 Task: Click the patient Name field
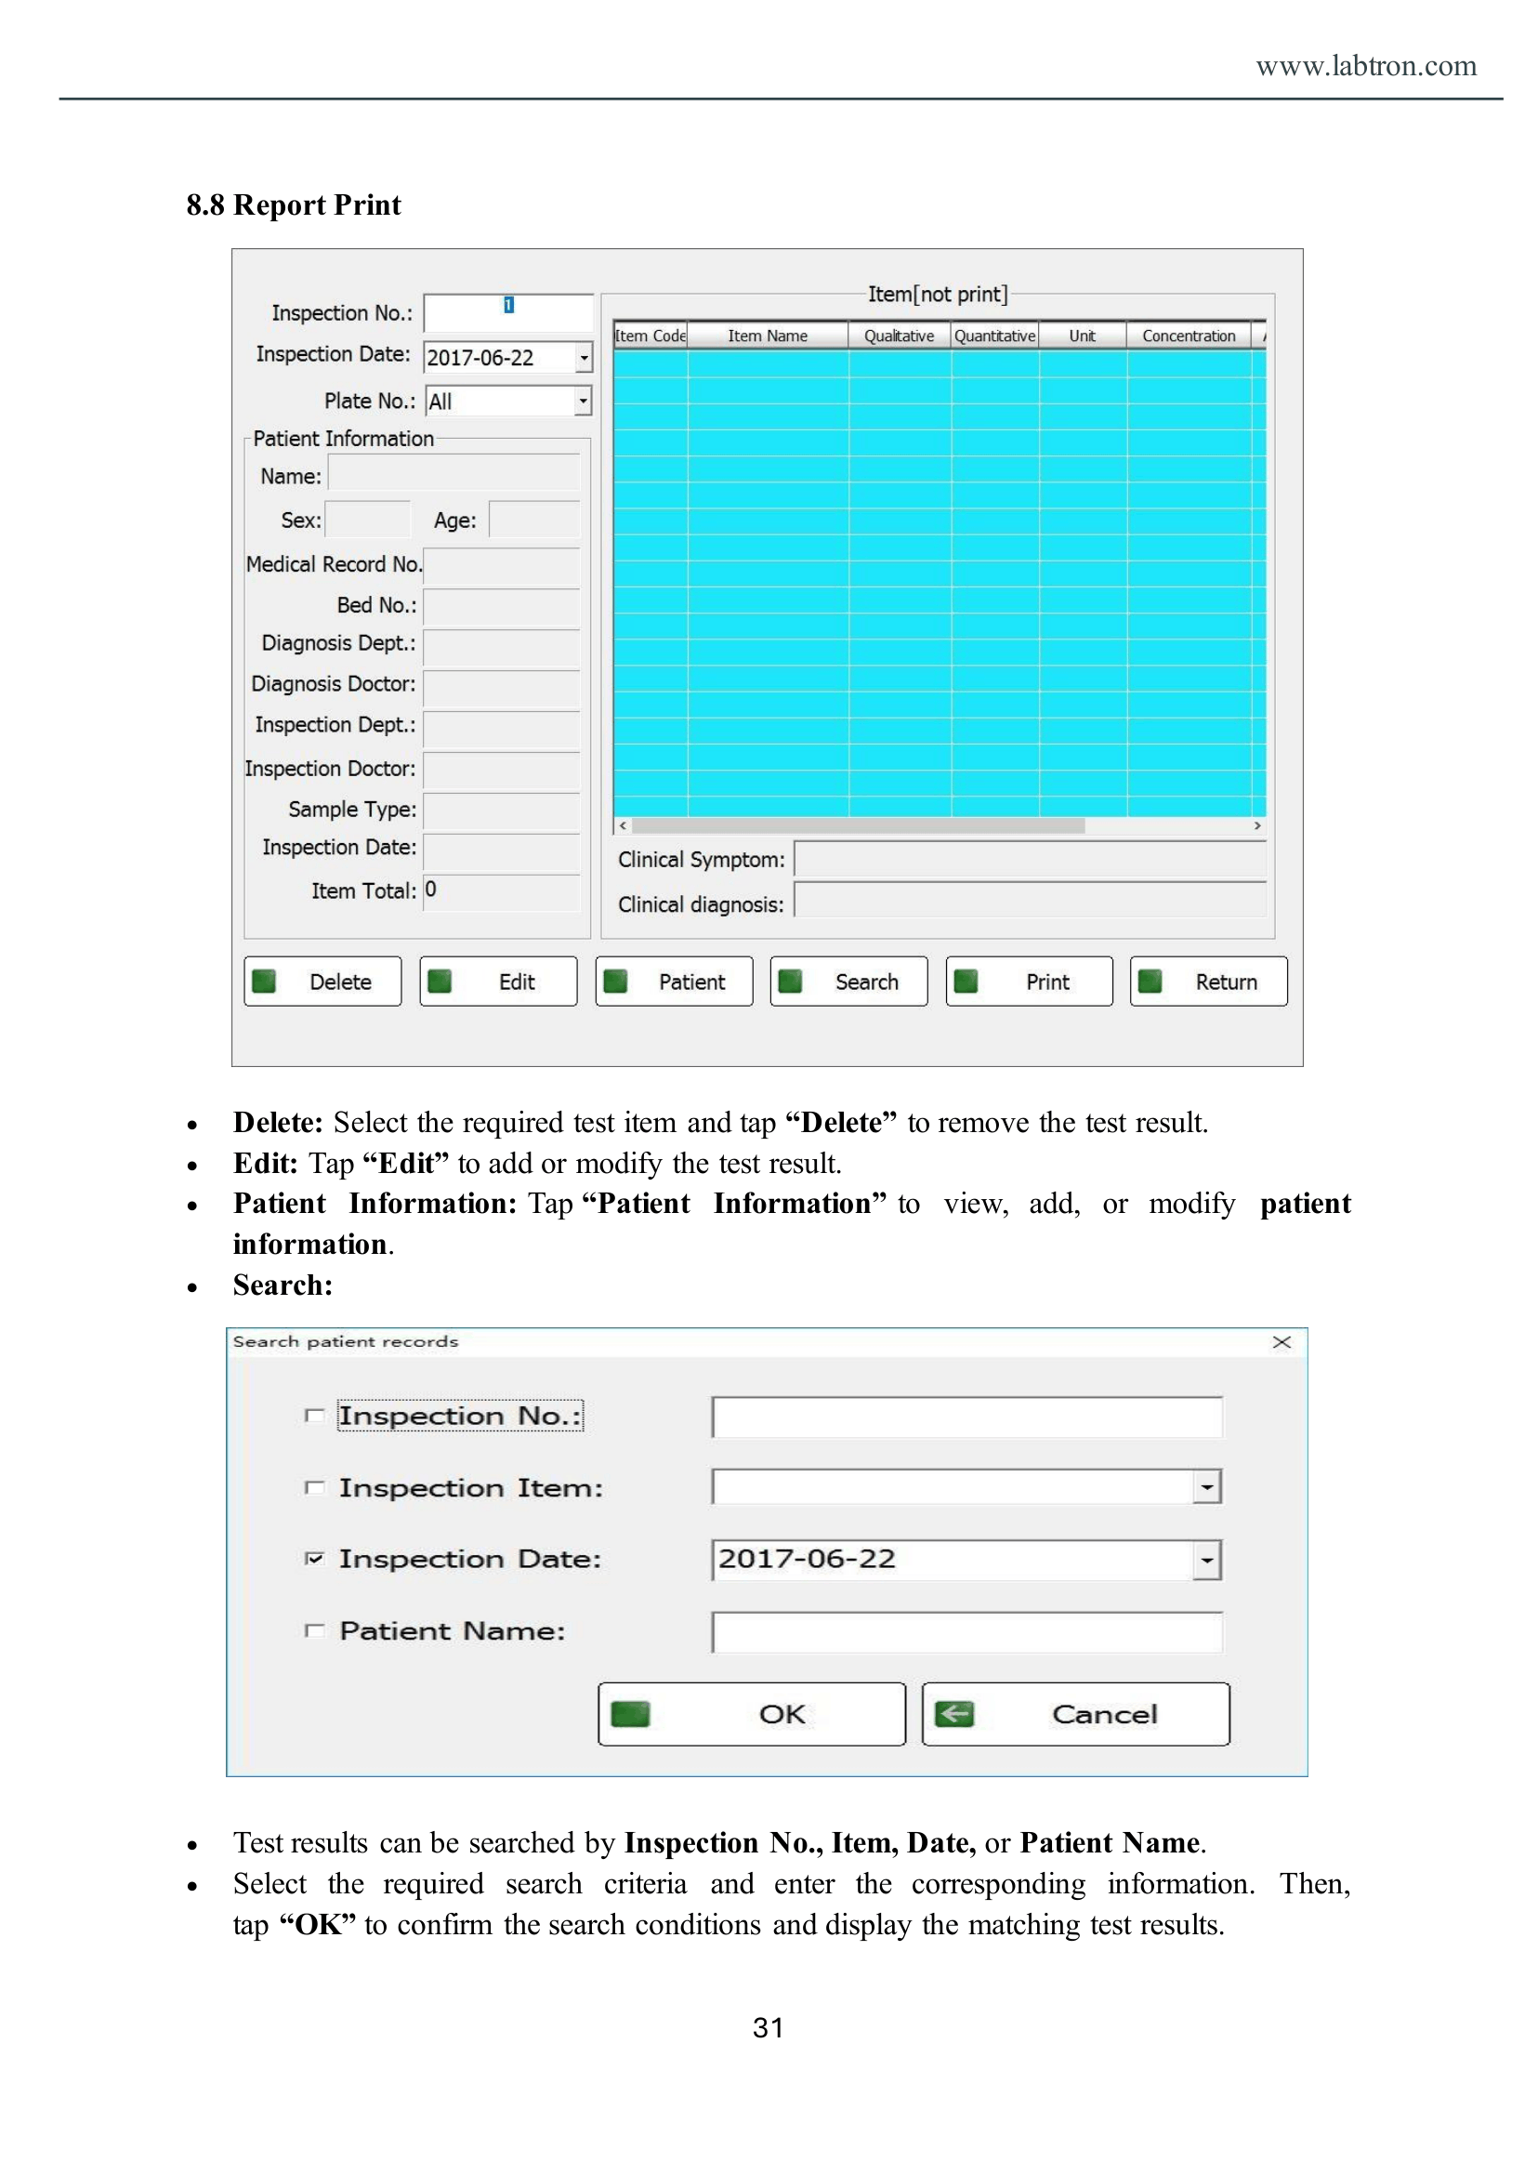pos(454,472)
